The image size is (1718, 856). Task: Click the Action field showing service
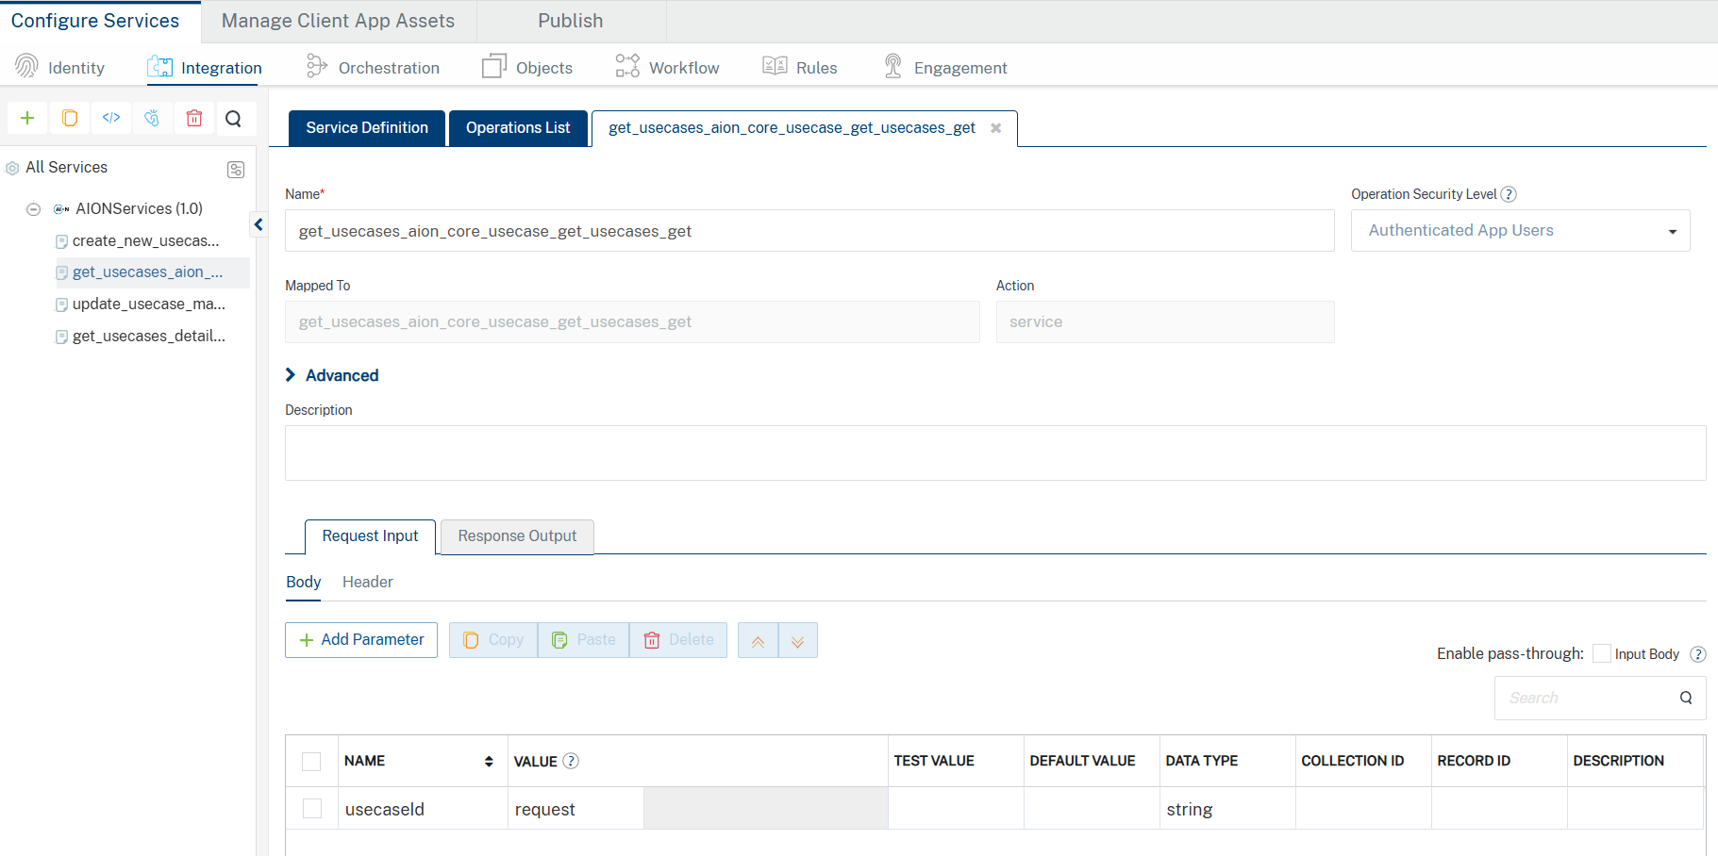(x=1165, y=322)
